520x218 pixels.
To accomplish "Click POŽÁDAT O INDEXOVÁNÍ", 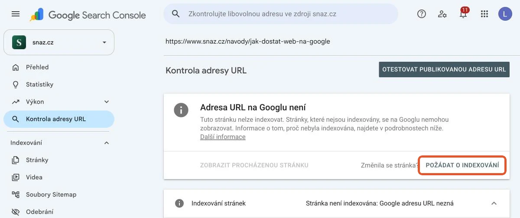I will [462, 165].
